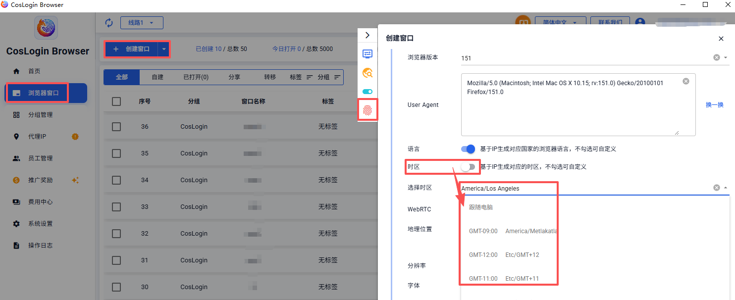Open the 线路1 line dropdown
Screen dimensions: 735x300
pyautogui.click(x=142, y=23)
